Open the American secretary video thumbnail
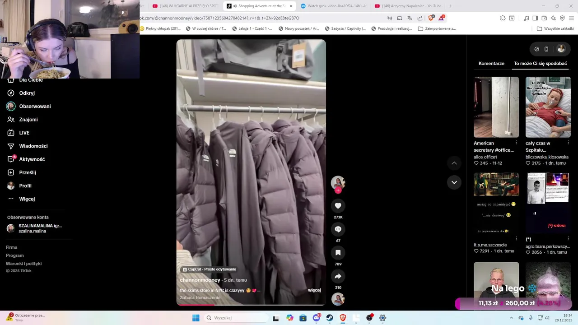This screenshot has height=325, width=578. [x=496, y=107]
